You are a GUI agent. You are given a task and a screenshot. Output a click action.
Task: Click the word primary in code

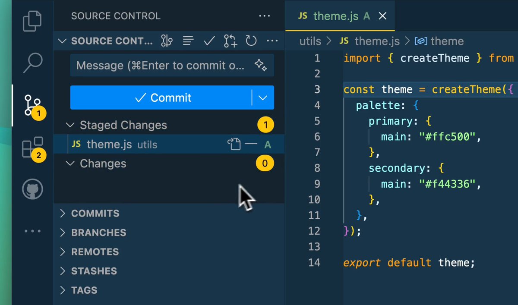click(394, 121)
